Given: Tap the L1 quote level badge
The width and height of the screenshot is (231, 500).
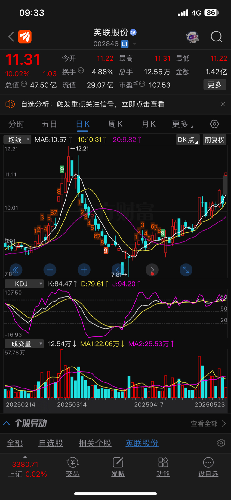Looking at the screenshot, I should 125,44.
